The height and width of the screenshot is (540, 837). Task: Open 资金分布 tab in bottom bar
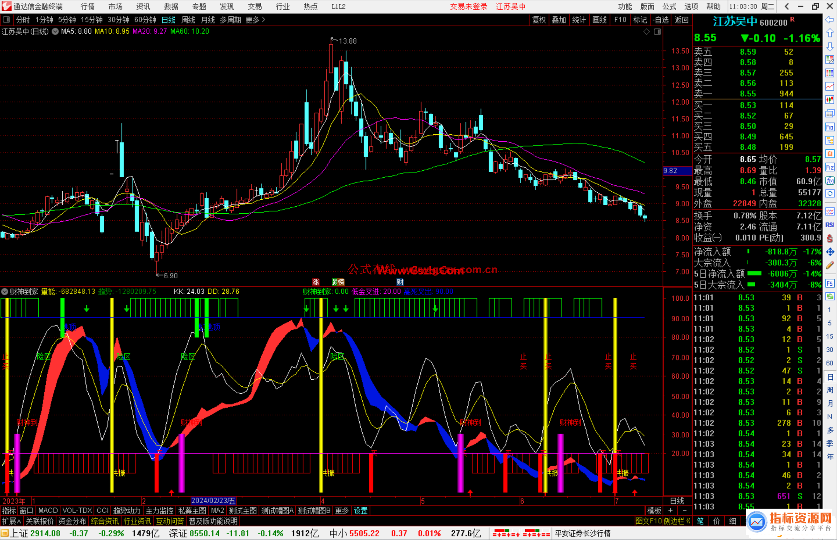(72, 521)
